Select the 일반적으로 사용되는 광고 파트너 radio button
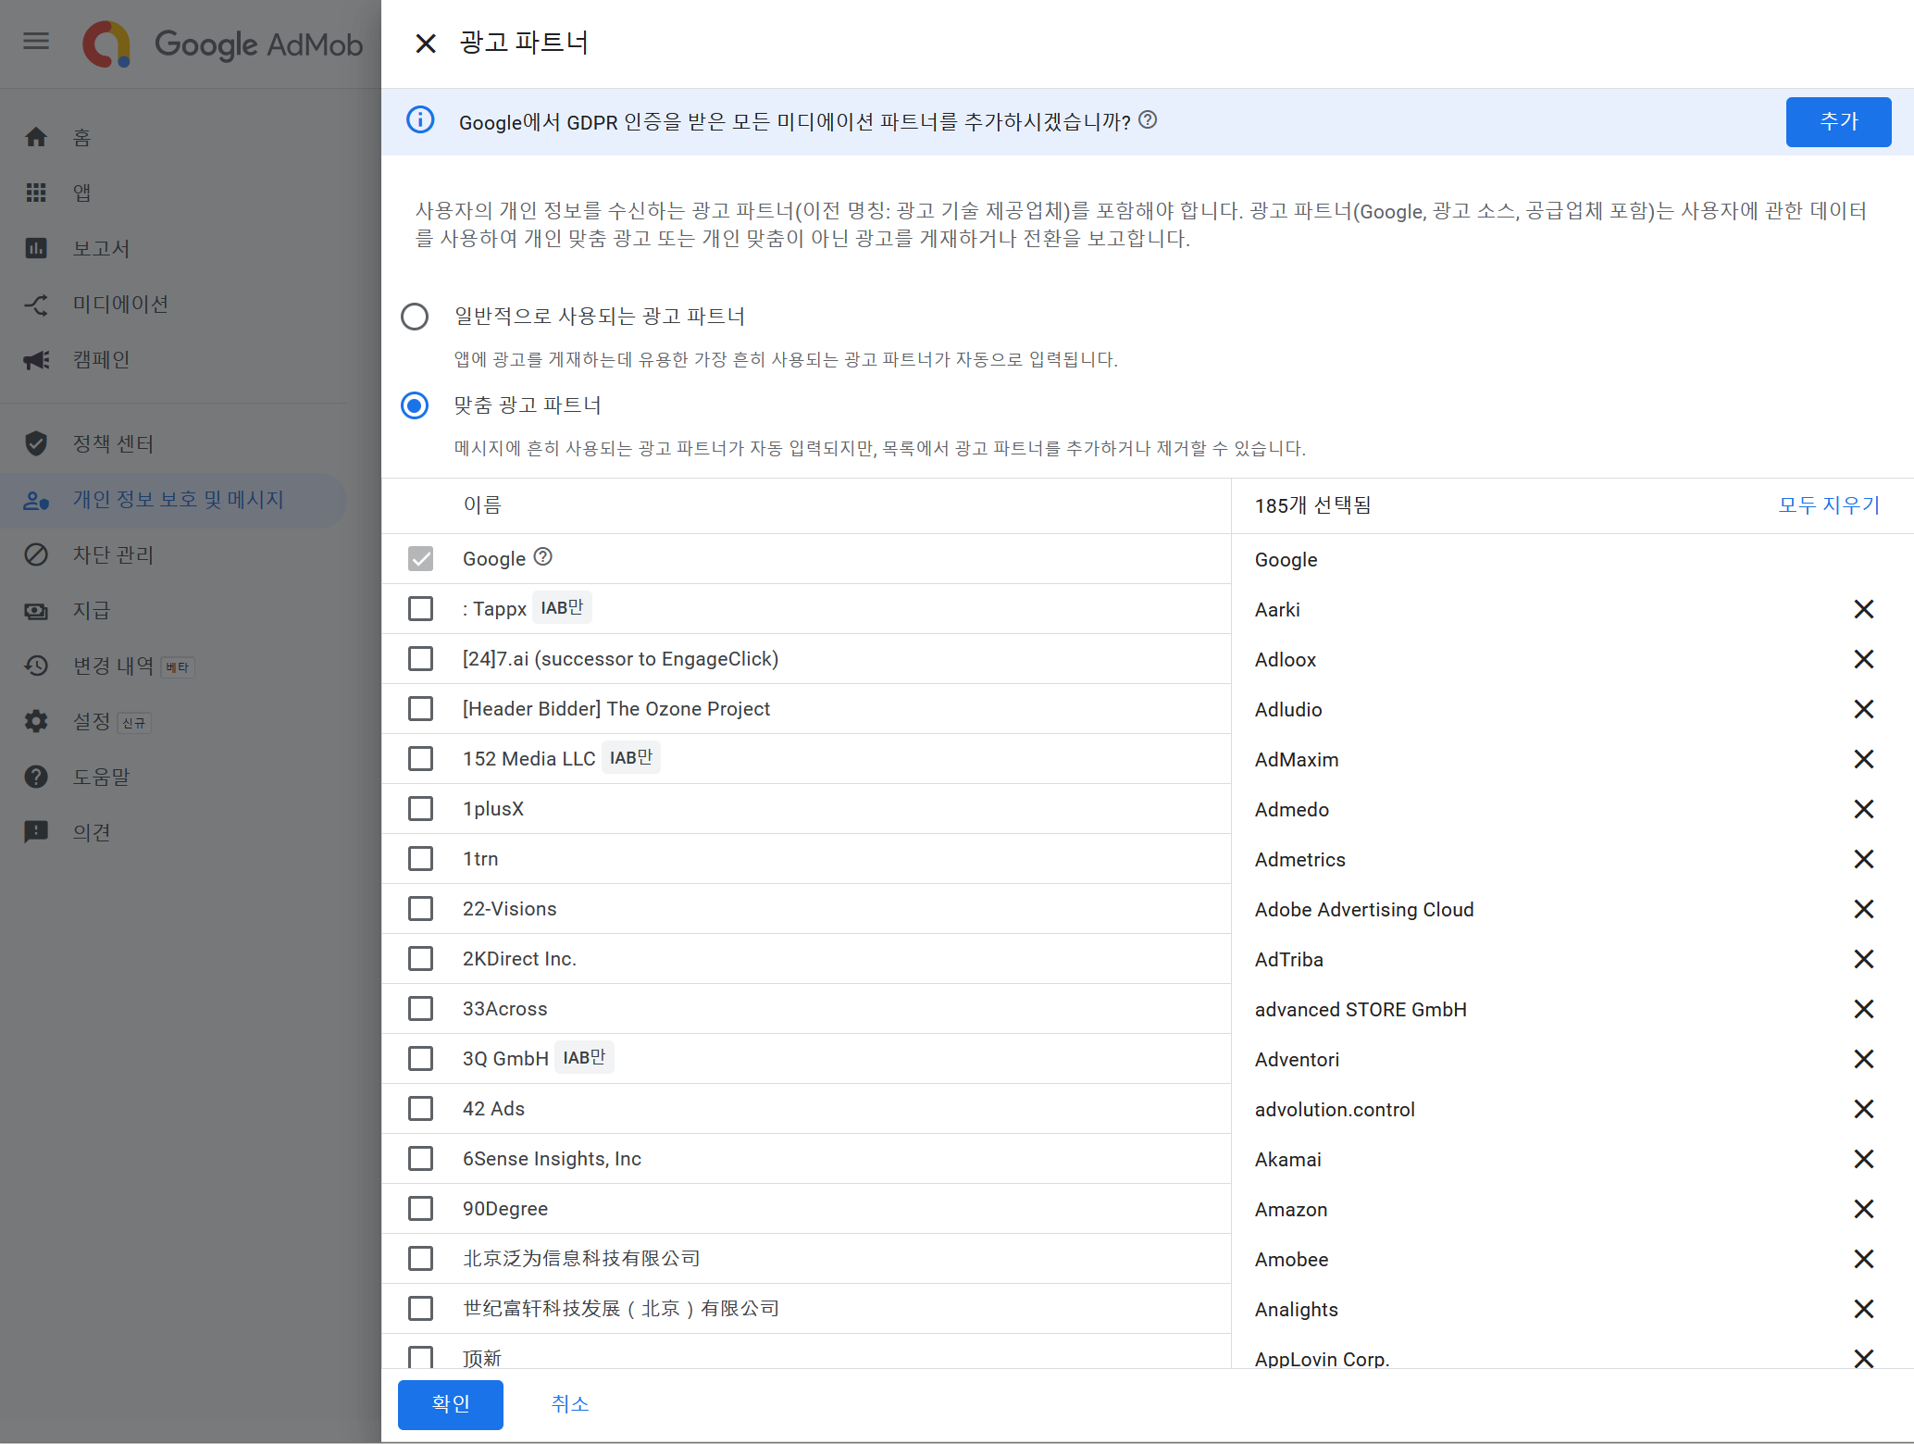1914x1444 pixels. coord(415,316)
